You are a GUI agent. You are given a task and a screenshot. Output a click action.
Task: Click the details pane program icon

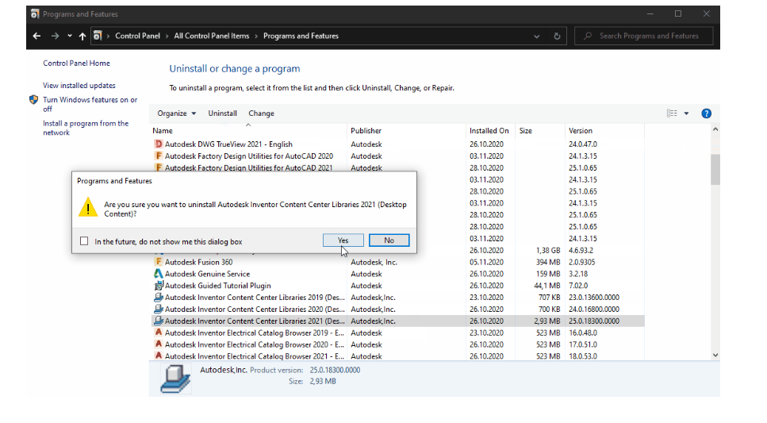coord(175,379)
